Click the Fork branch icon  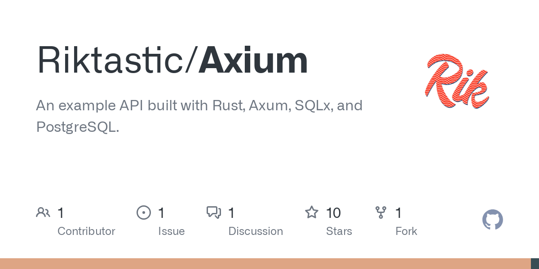click(381, 213)
